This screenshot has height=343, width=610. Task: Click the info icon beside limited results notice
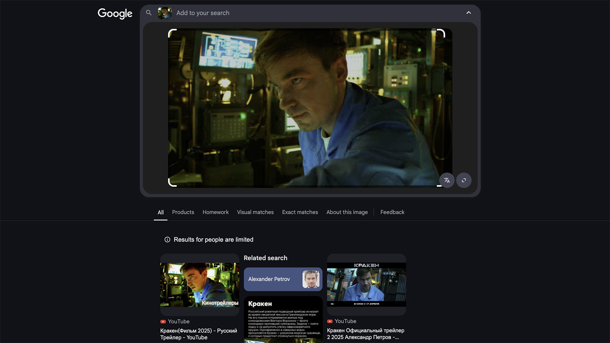tap(167, 240)
